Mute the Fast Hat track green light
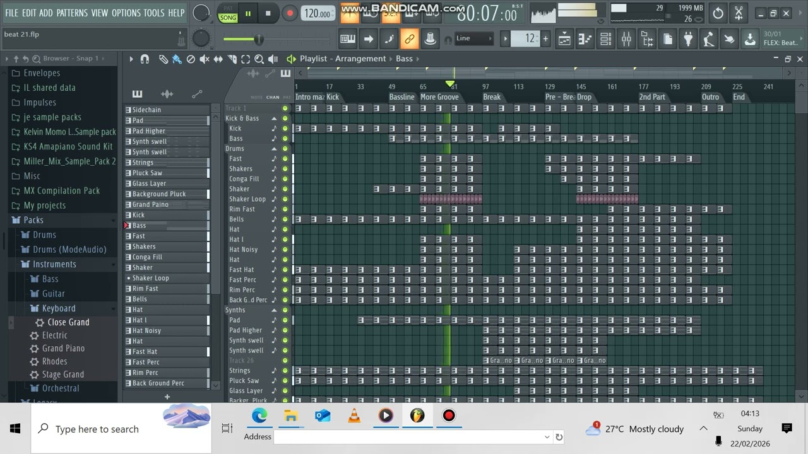Screen dimensions: 808x454 [x=285, y=270]
